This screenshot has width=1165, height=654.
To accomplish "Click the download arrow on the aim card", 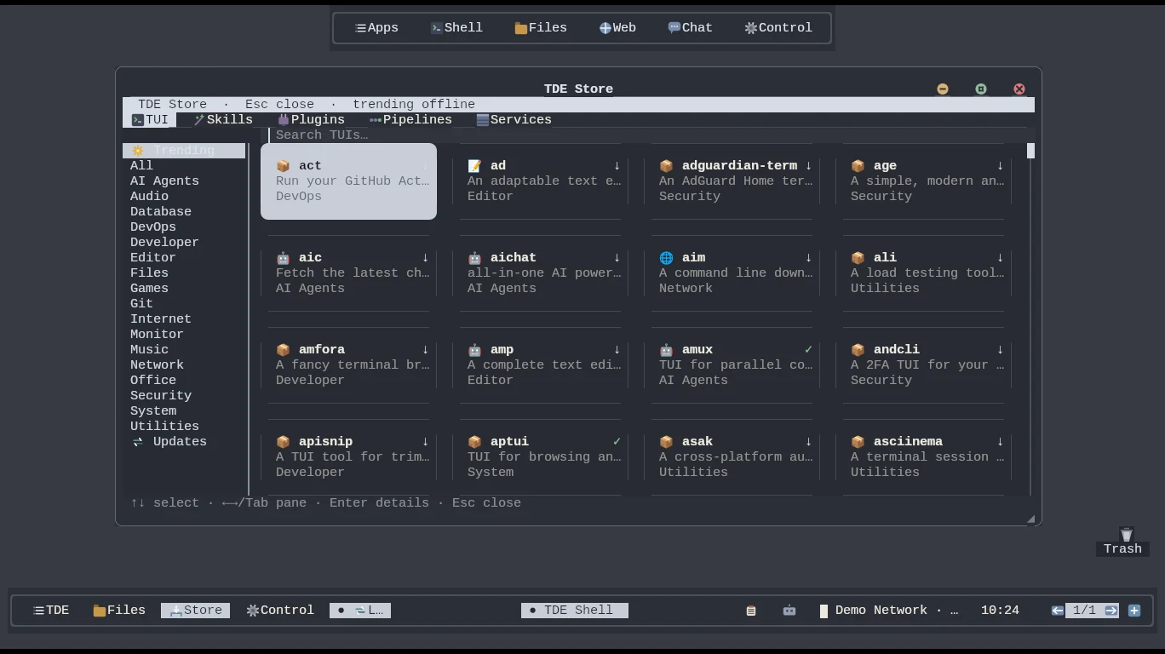I will [x=808, y=258].
